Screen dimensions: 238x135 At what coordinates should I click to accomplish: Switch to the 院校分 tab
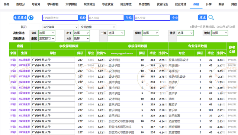click(x=20, y=4)
